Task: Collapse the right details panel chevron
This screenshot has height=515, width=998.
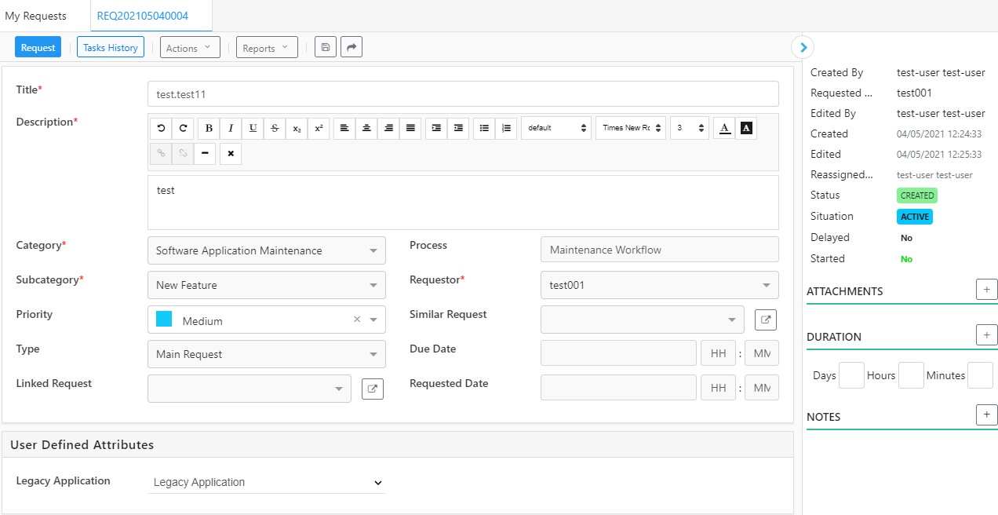Action: (802, 48)
